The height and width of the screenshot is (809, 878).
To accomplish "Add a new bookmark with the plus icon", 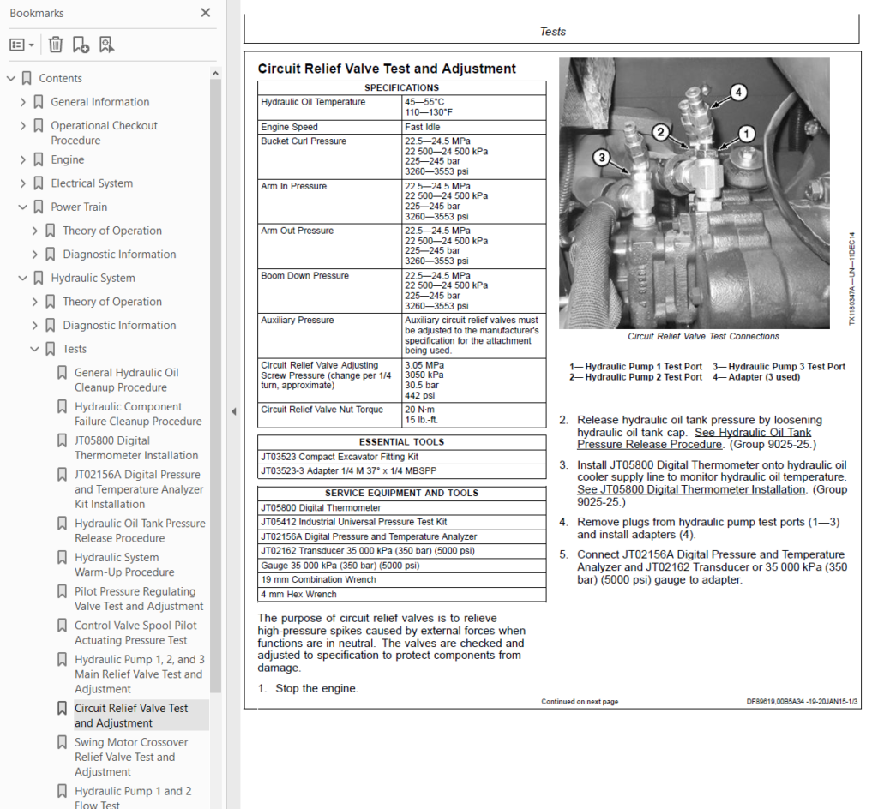I will click(x=81, y=45).
